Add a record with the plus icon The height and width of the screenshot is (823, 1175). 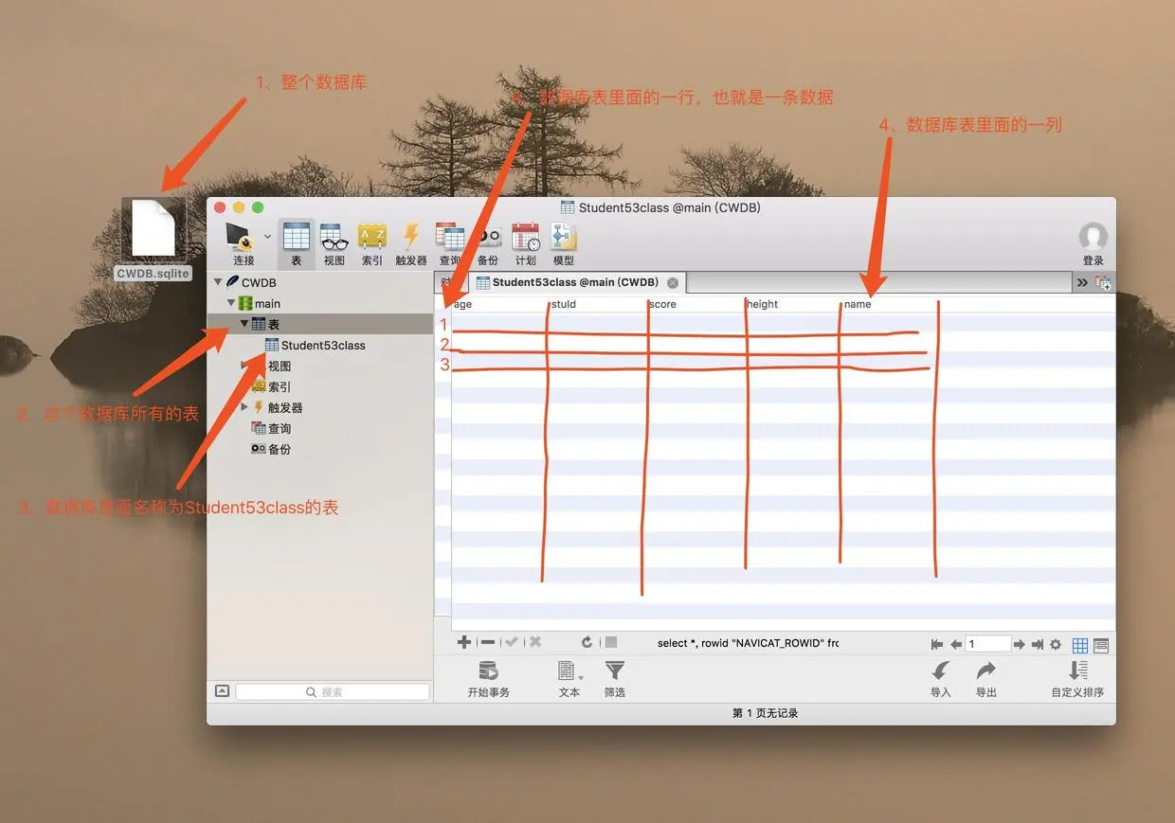[x=464, y=642]
